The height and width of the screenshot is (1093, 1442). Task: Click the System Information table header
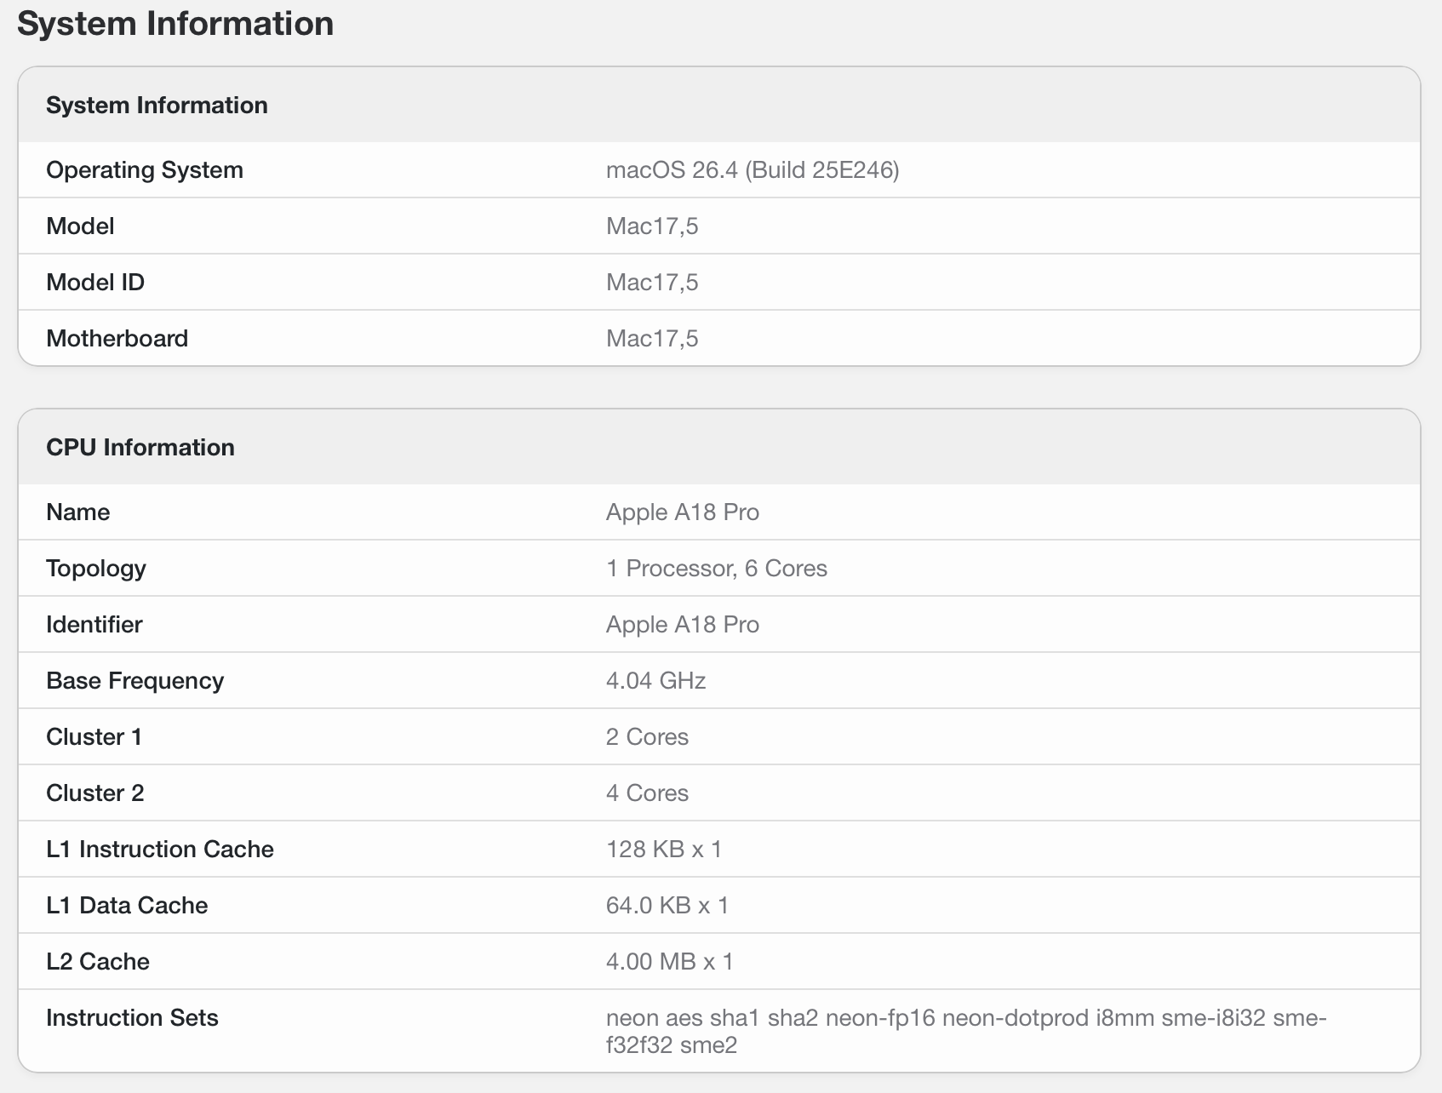pos(157,105)
